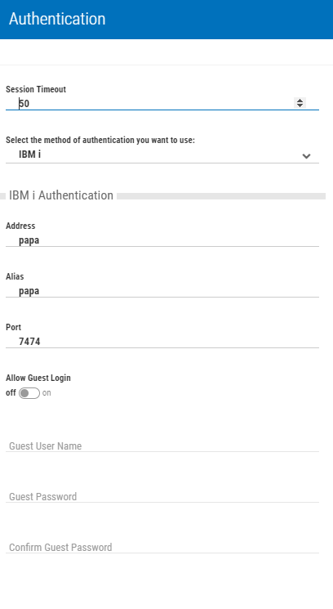Viewport: 333px width, 609px height.
Task: Click the Session Timeout label
Action: (x=36, y=89)
